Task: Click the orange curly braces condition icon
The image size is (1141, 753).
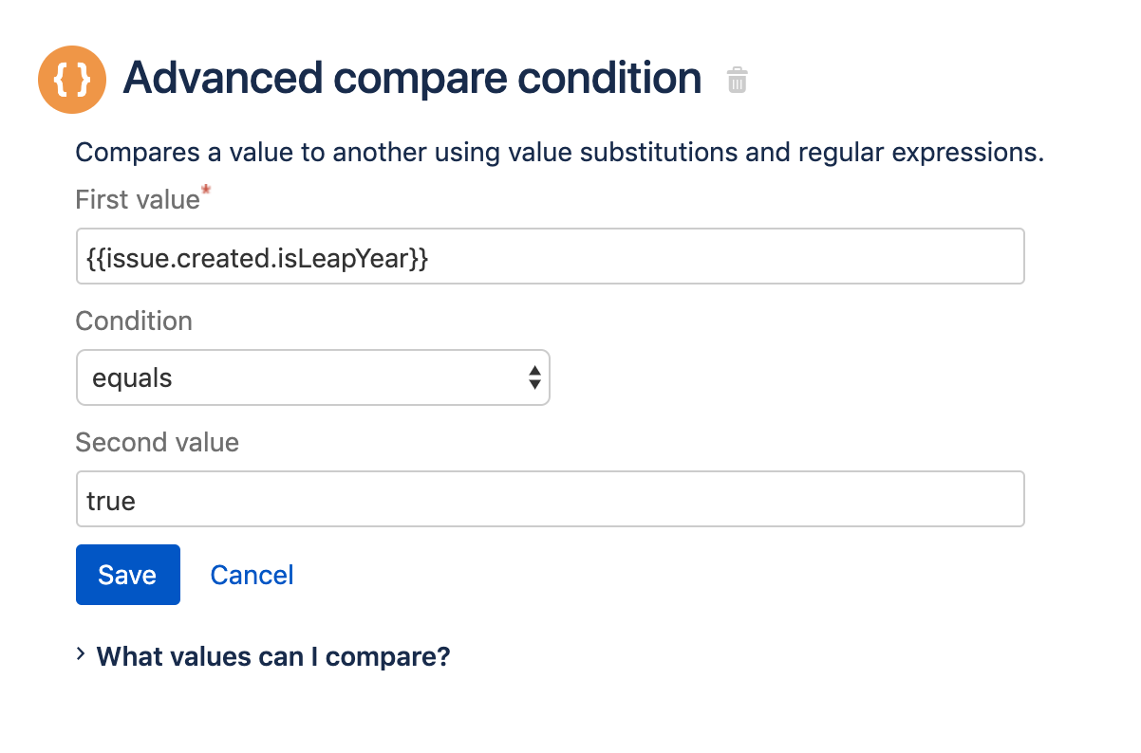Action: coord(72,79)
